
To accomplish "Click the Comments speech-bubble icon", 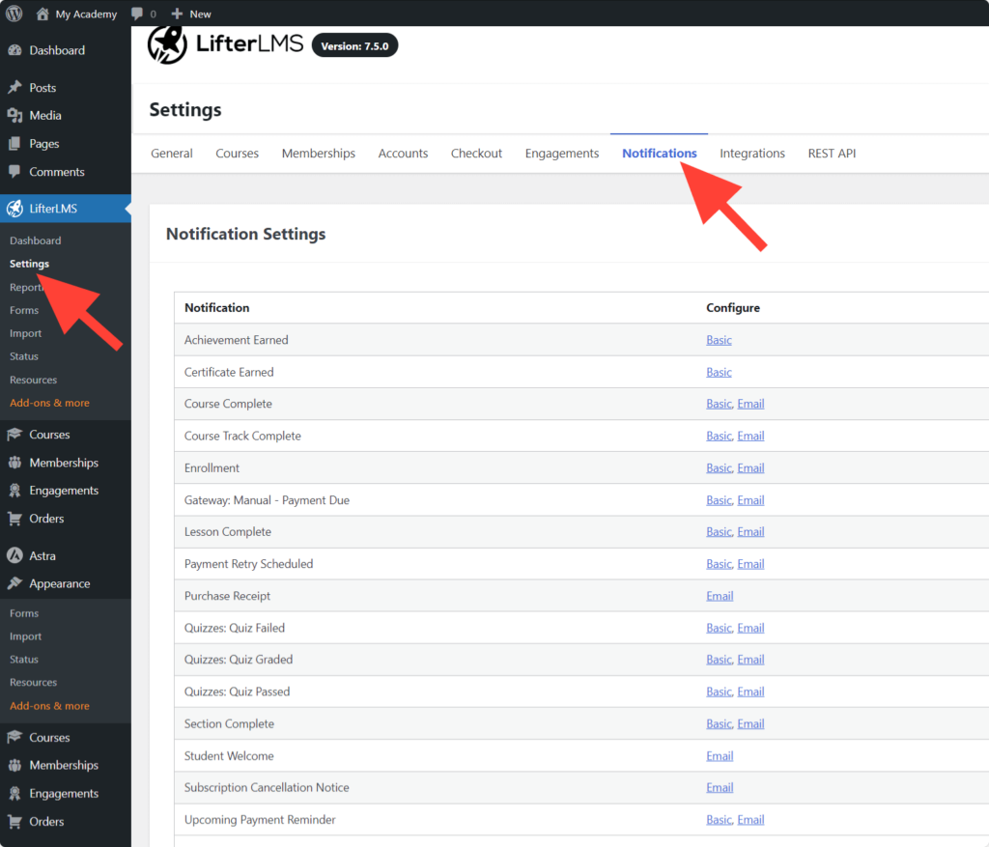I will coord(15,171).
